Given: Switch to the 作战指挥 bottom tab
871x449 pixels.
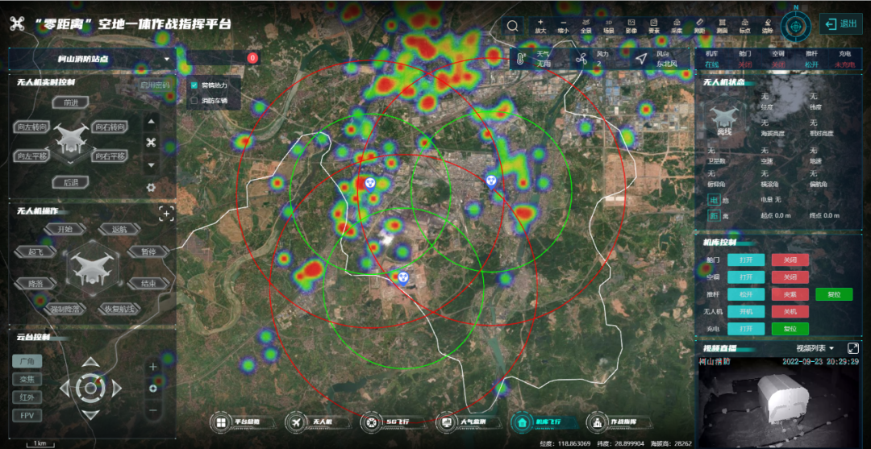Looking at the screenshot, I should click(610, 422).
